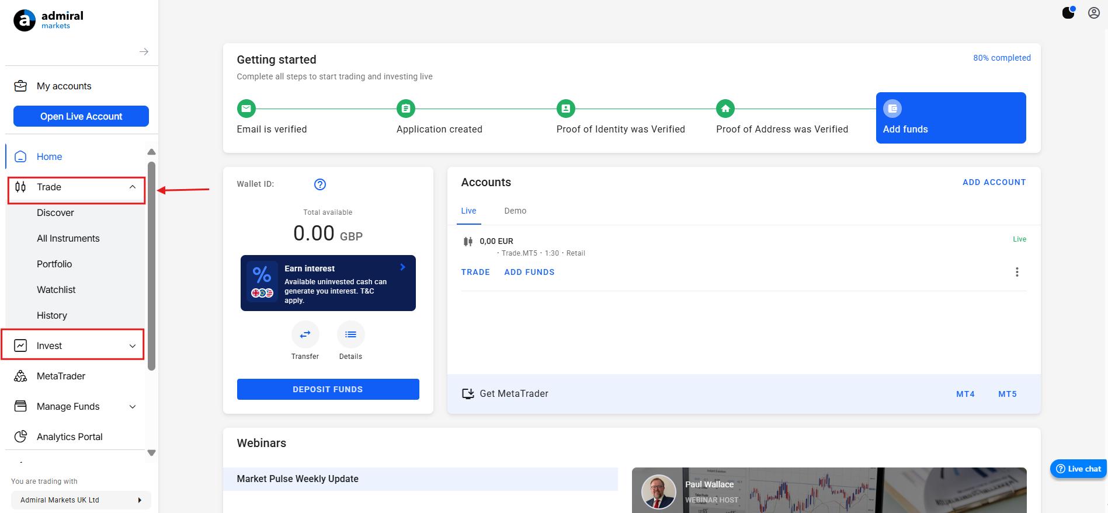
Task: Click the sidebar scrollbar down arrow
Action: click(152, 453)
